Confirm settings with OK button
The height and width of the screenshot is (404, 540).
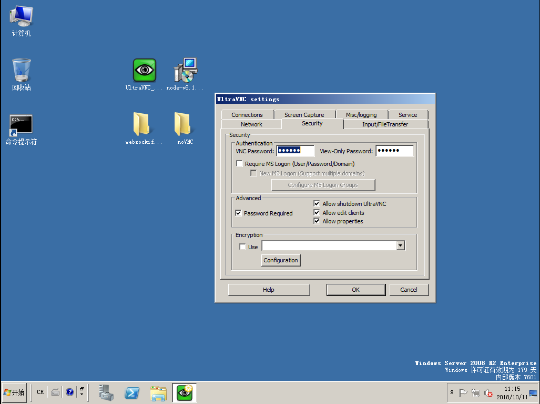tap(356, 290)
